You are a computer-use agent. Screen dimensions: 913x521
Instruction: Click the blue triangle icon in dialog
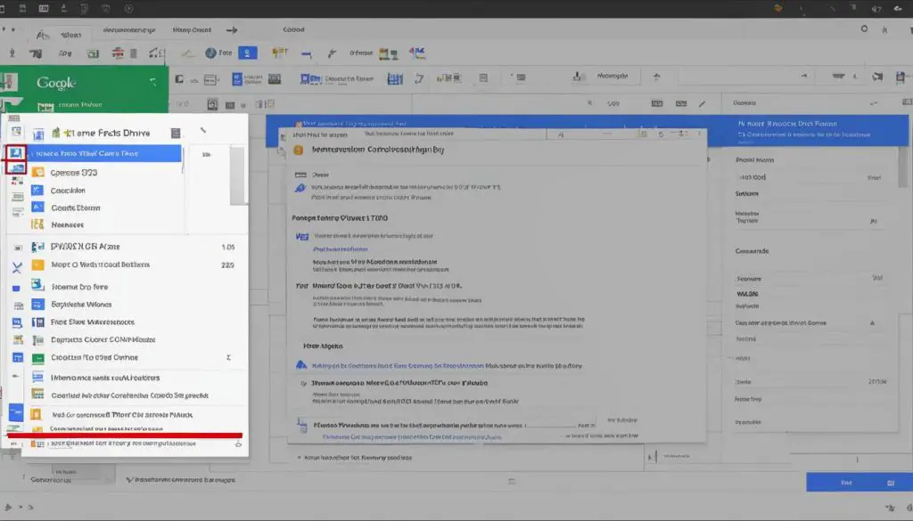[301, 364]
